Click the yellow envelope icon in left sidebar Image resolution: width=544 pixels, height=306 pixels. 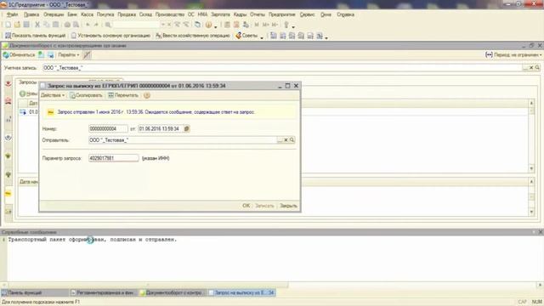(x=8, y=194)
